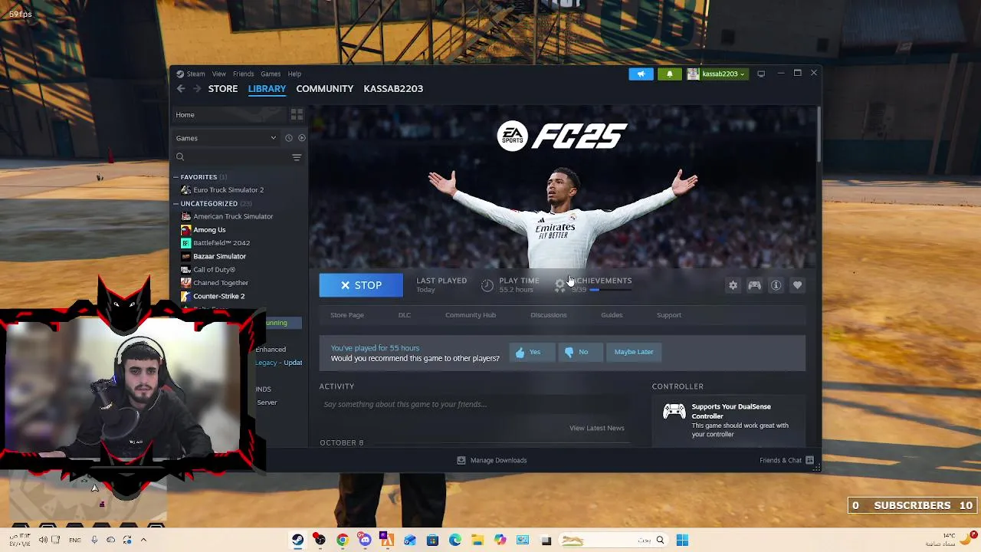Open Steam from the Windows taskbar
The width and height of the screenshot is (981, 552).
297,540
